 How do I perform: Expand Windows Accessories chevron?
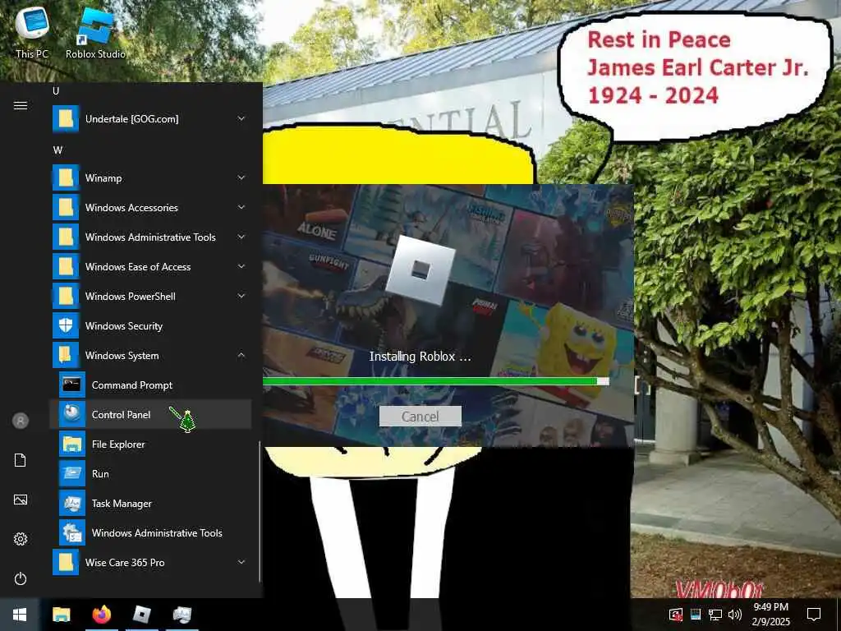coord(241,207)
